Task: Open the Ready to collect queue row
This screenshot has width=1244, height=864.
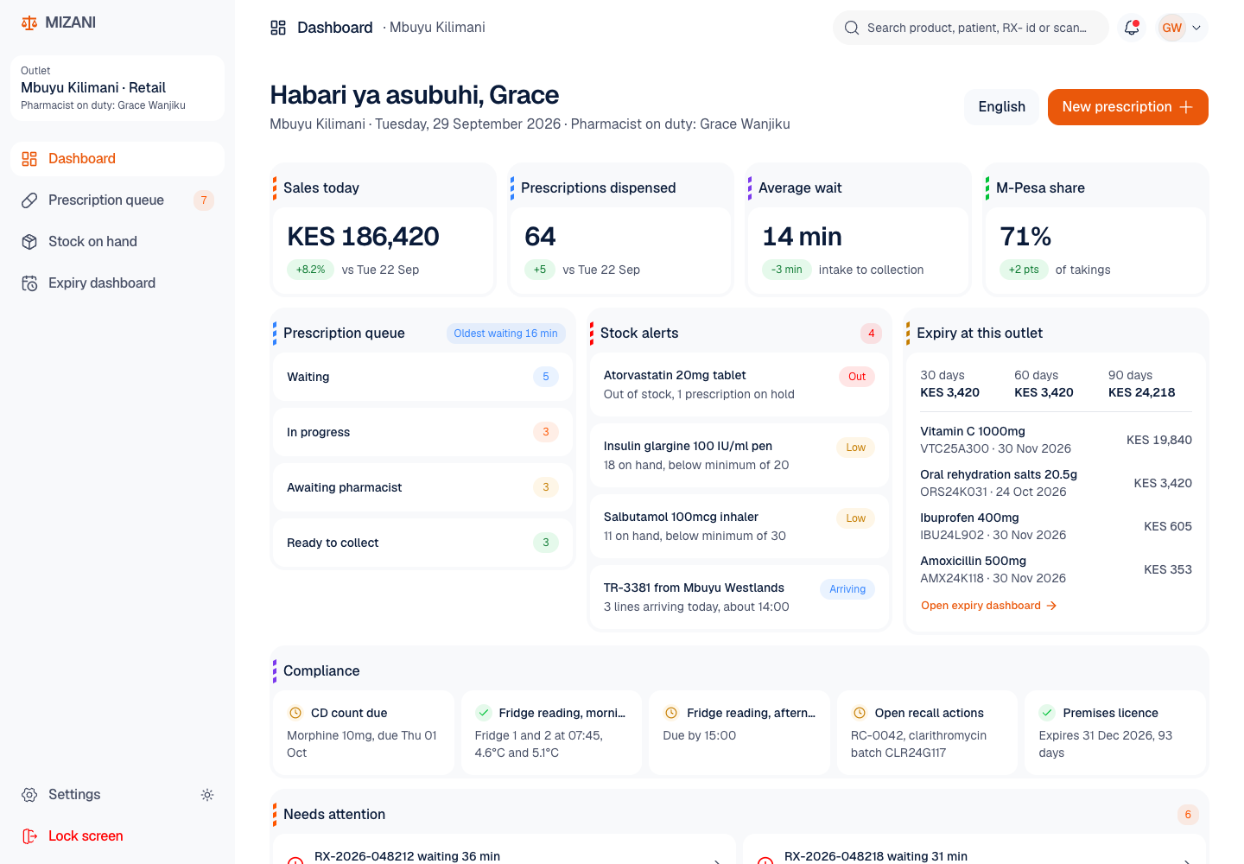Action: tap(423, 543)
